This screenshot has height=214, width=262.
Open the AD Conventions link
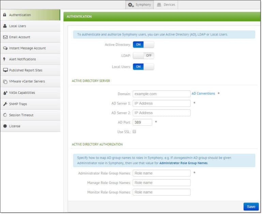coord(203,94)
